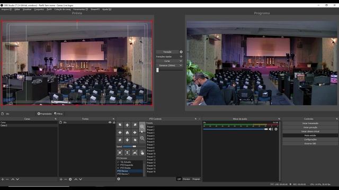Pan camera up-left in PTZ Controls
Viewport: 339px width, 190px height.
coord(120,125)
